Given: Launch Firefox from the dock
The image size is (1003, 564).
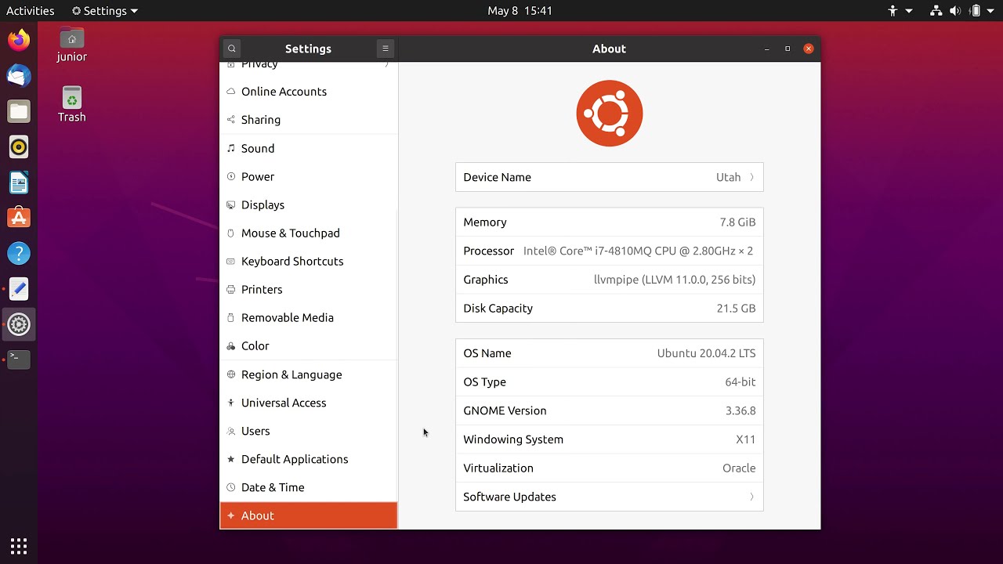Looking at the screenshot, I should click(19, 40).
